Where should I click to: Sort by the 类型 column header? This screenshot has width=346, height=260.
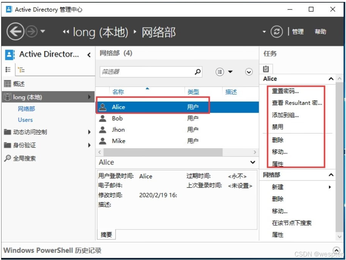coord(193,92)
